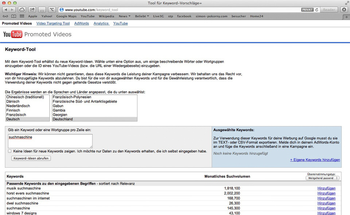The image size is (350, 215).
Task: Open the Home24 bookmark
Action: [x=256, y=16]
